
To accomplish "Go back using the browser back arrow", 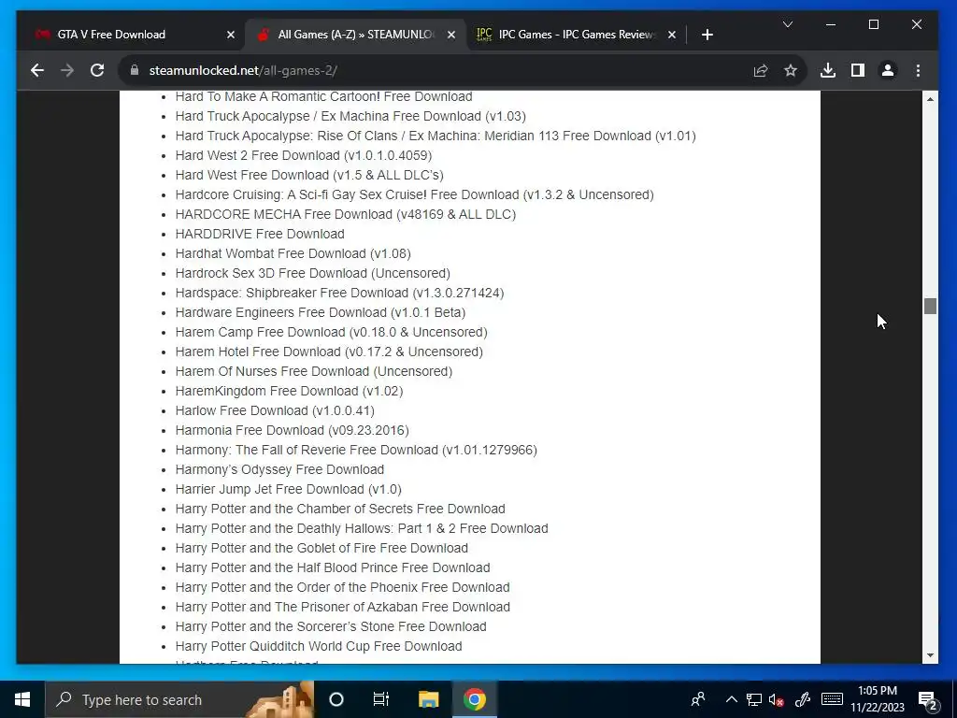I will click(37, 70).
